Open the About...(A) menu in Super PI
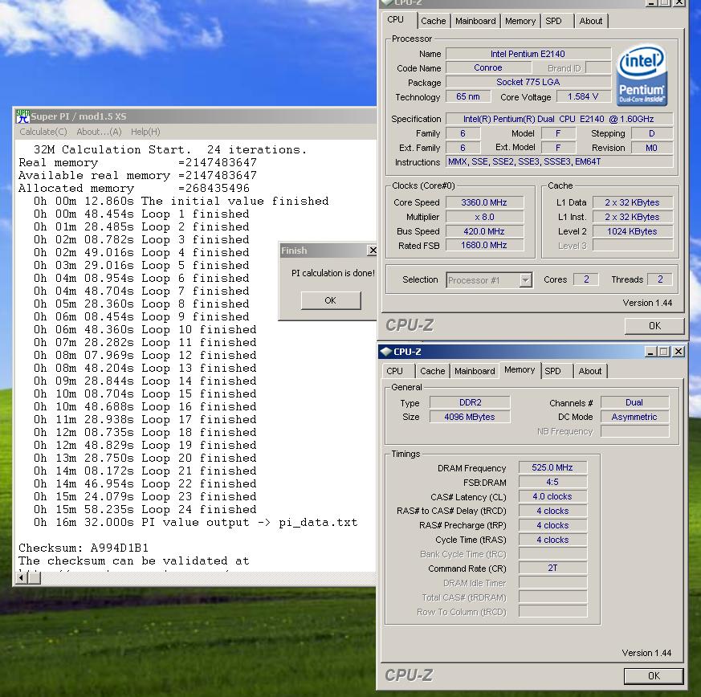The height and width of the screenshot is (697, 701). coord(99,132)
